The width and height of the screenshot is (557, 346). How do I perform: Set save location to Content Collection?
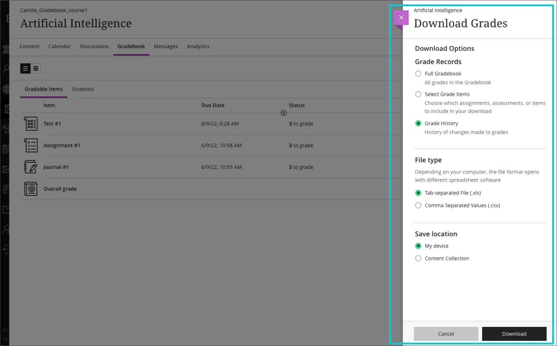pos(418,258)
